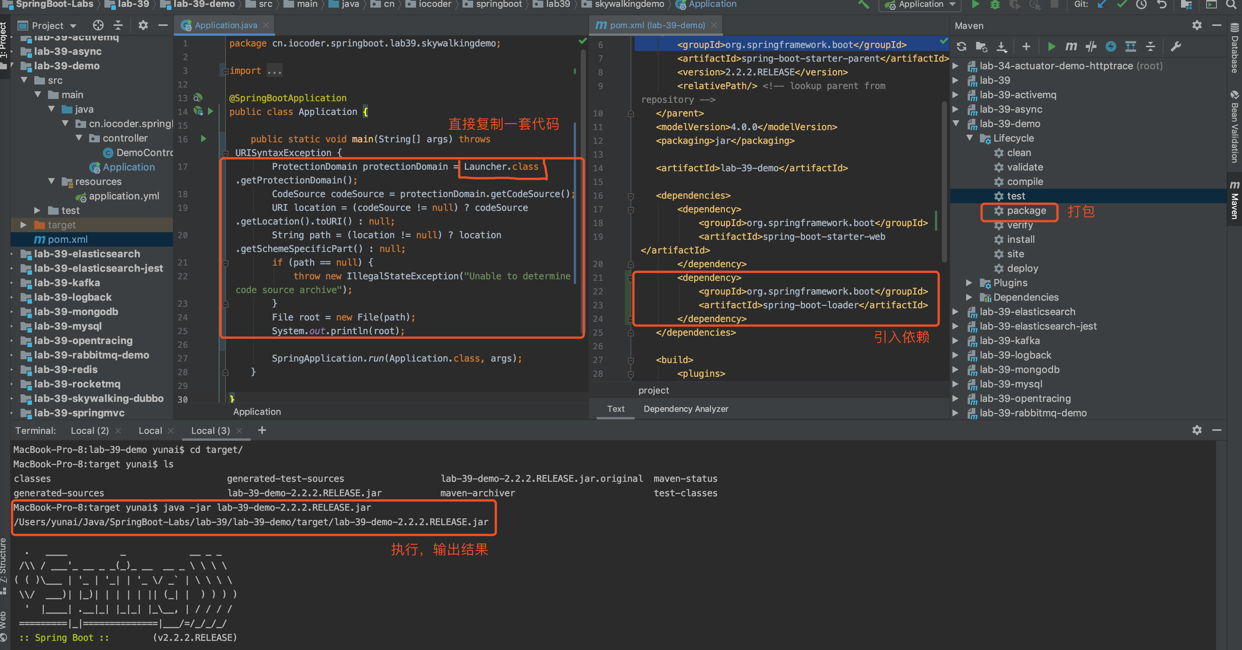Expand Dependencies node in Maven panel
This screenshot has height=650, width=1242.
969,297
